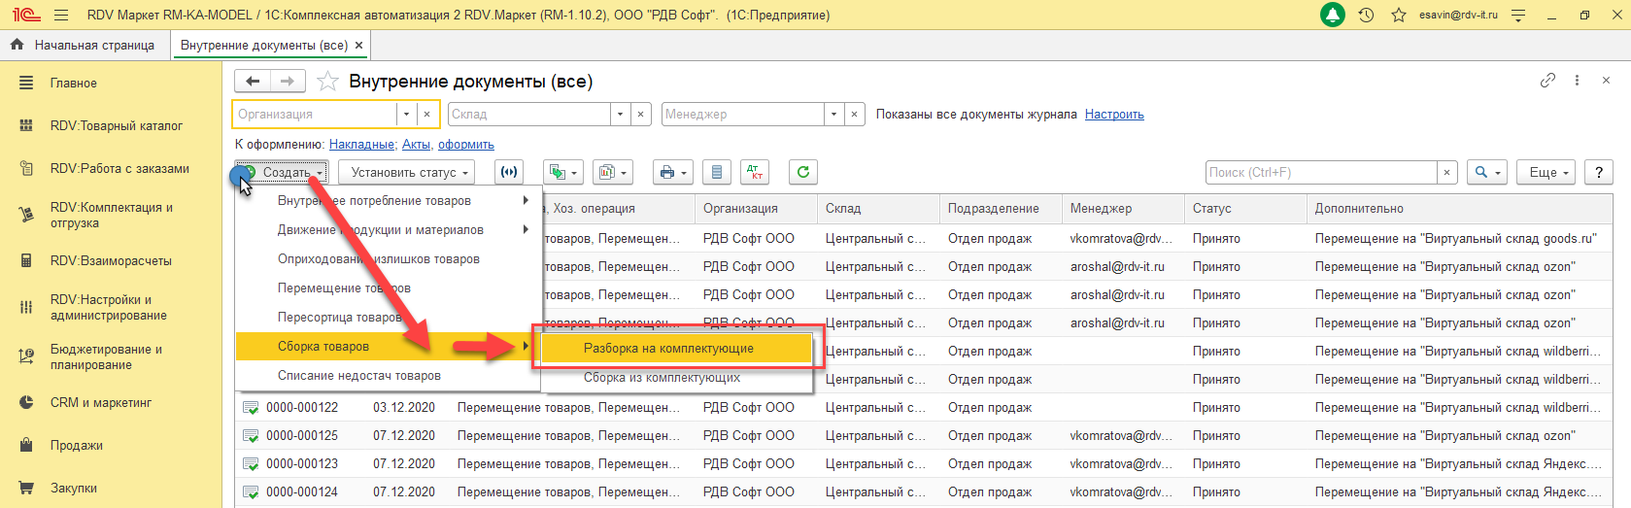Add Внутренние документы to favorites star
Viewport: 1631px width, 508px height.
pos(328,82)
